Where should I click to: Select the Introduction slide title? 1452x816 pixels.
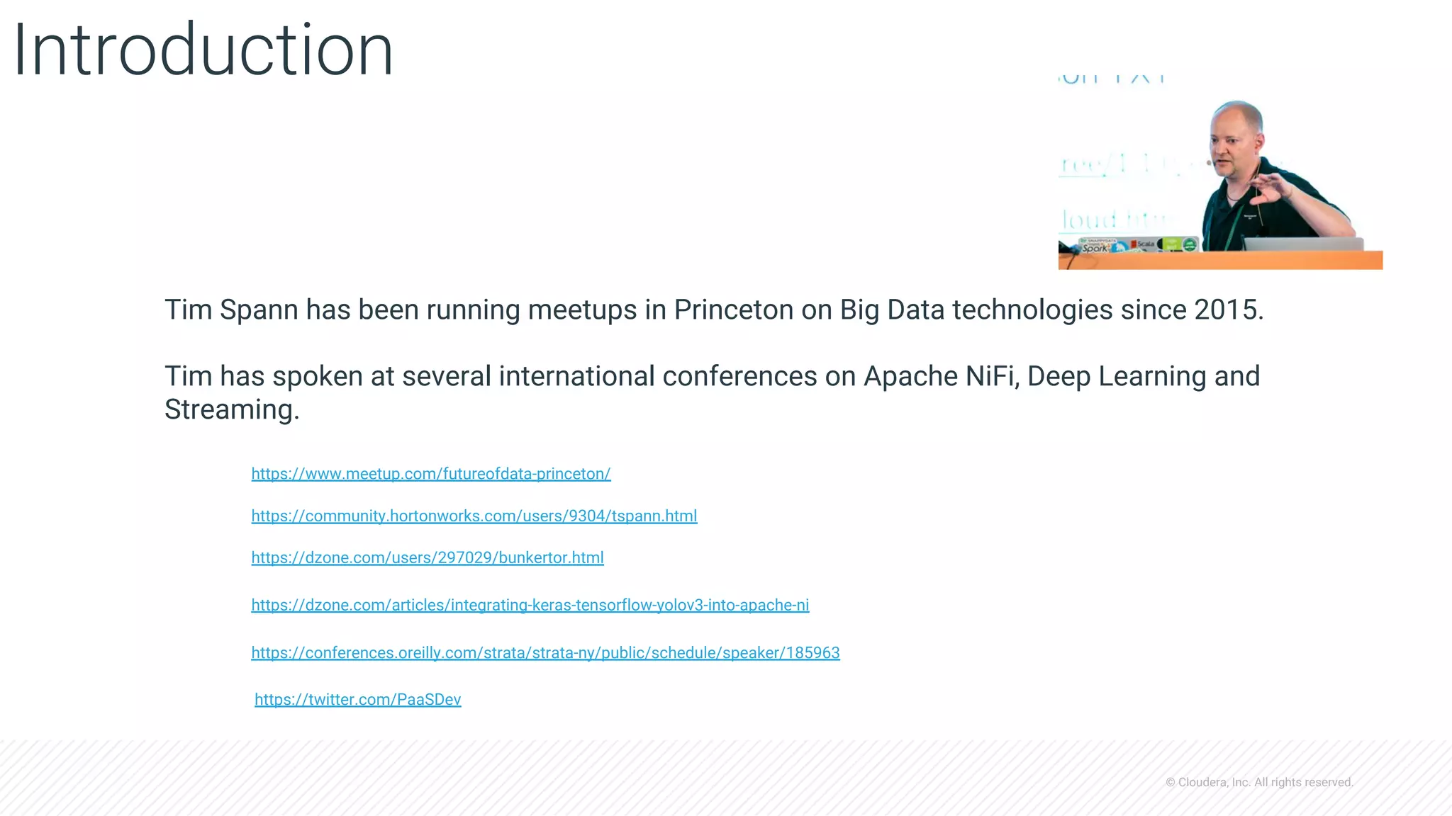pos(203,50)
